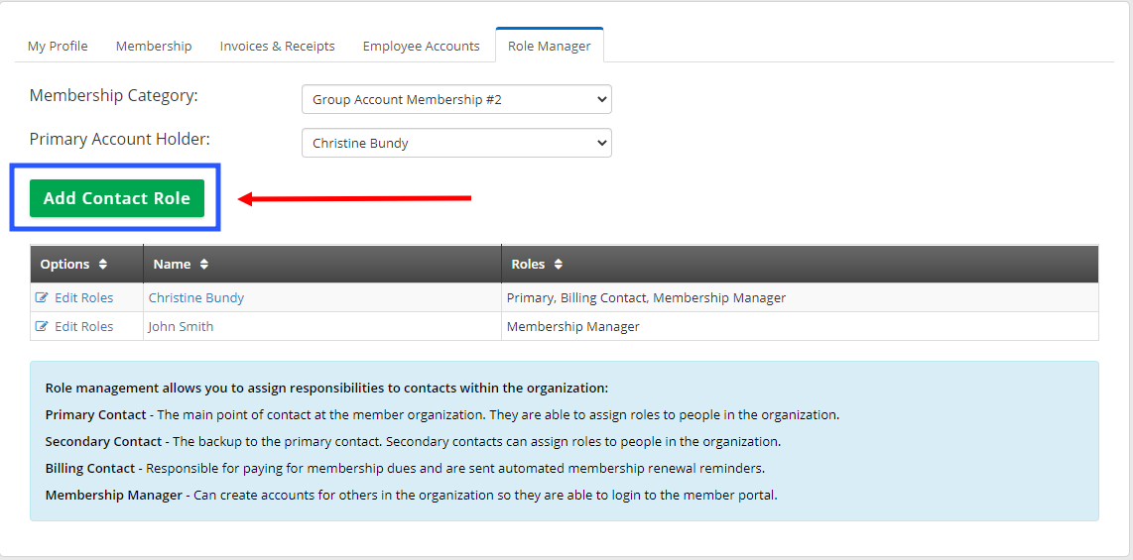Open the Christine Bundy name link

point(195,297)
